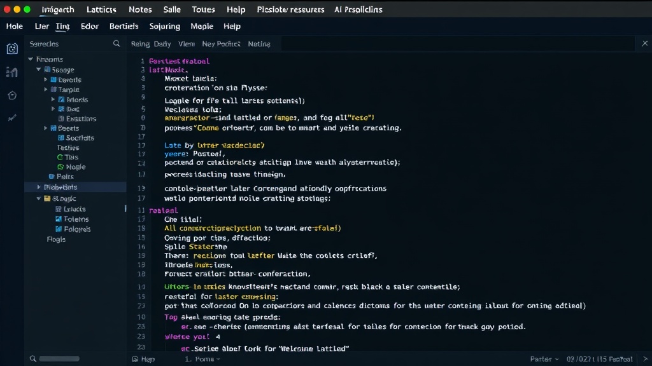
Task: Click the small icon next to Hep in the status bar
Action: pyautogui.click(x=135, y=360)
